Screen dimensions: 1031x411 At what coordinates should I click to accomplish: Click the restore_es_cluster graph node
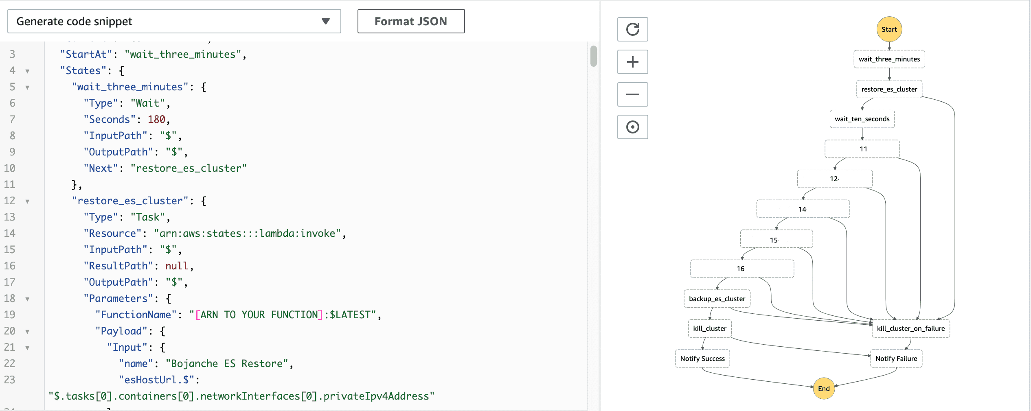click(889, 89)
